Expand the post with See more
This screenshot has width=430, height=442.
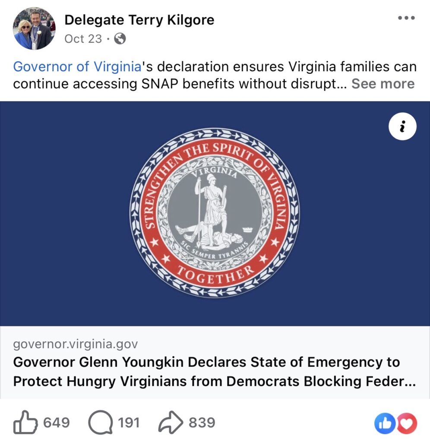383,83
